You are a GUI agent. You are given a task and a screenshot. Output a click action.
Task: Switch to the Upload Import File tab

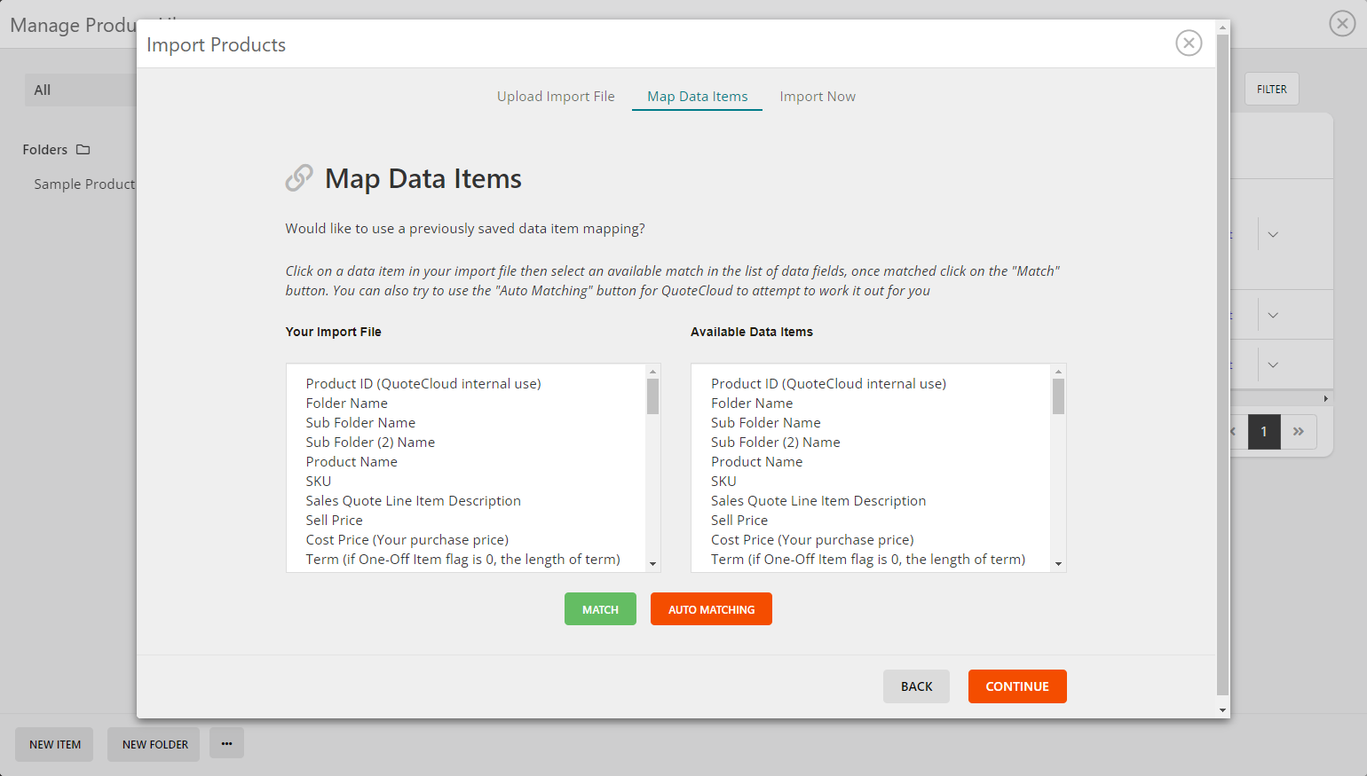coord(556,96)
